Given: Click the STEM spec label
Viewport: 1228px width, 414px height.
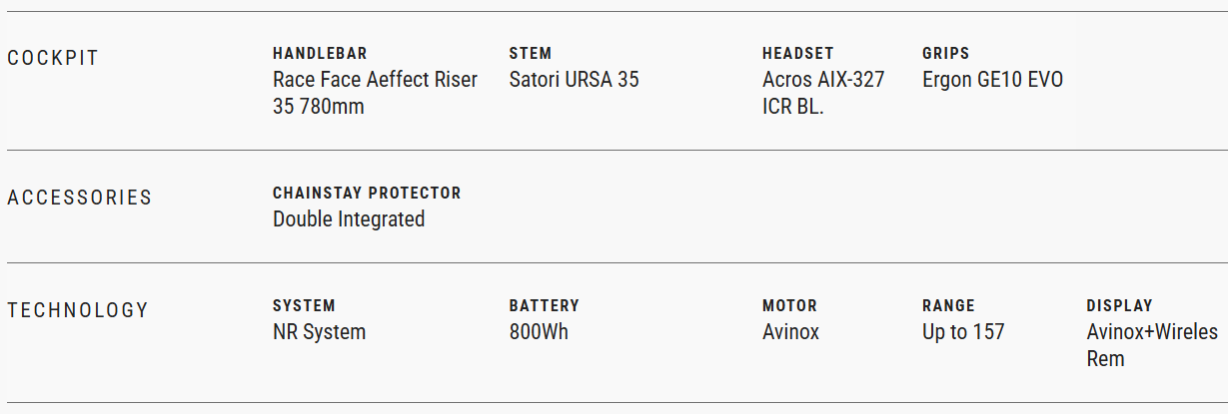Looking at the screenshot, I should (x=530, y=54).
